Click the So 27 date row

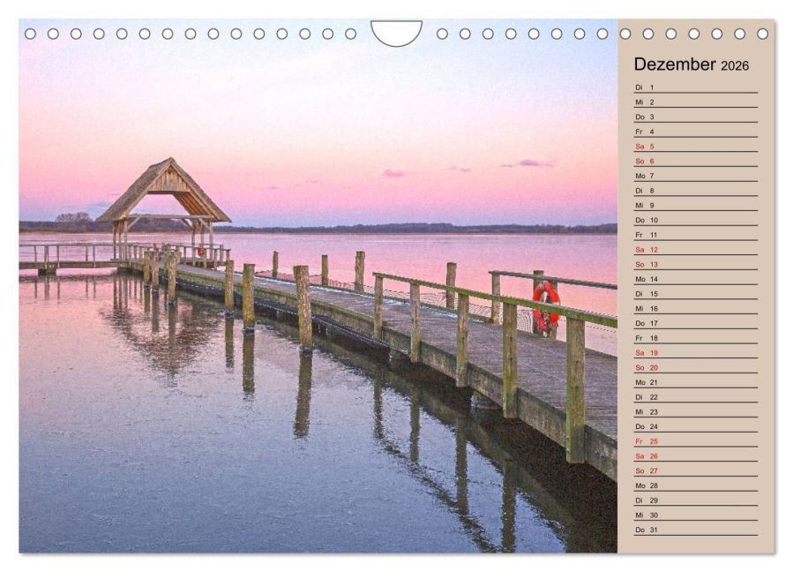(695, 470)
